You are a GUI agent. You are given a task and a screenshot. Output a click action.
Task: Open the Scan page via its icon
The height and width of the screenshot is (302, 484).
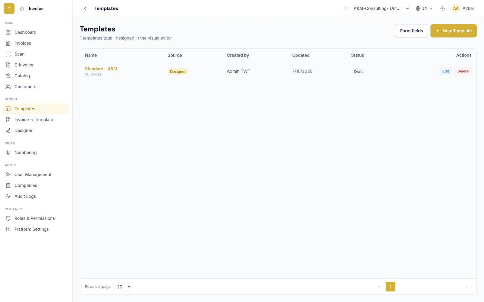(x=8, y=54)
